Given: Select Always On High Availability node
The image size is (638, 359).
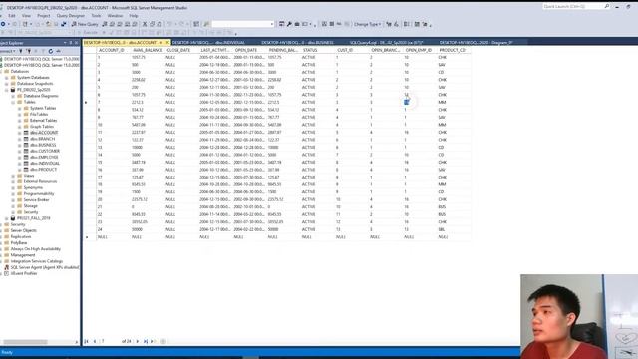Looking at the screenshot, I should click(36, 248).
